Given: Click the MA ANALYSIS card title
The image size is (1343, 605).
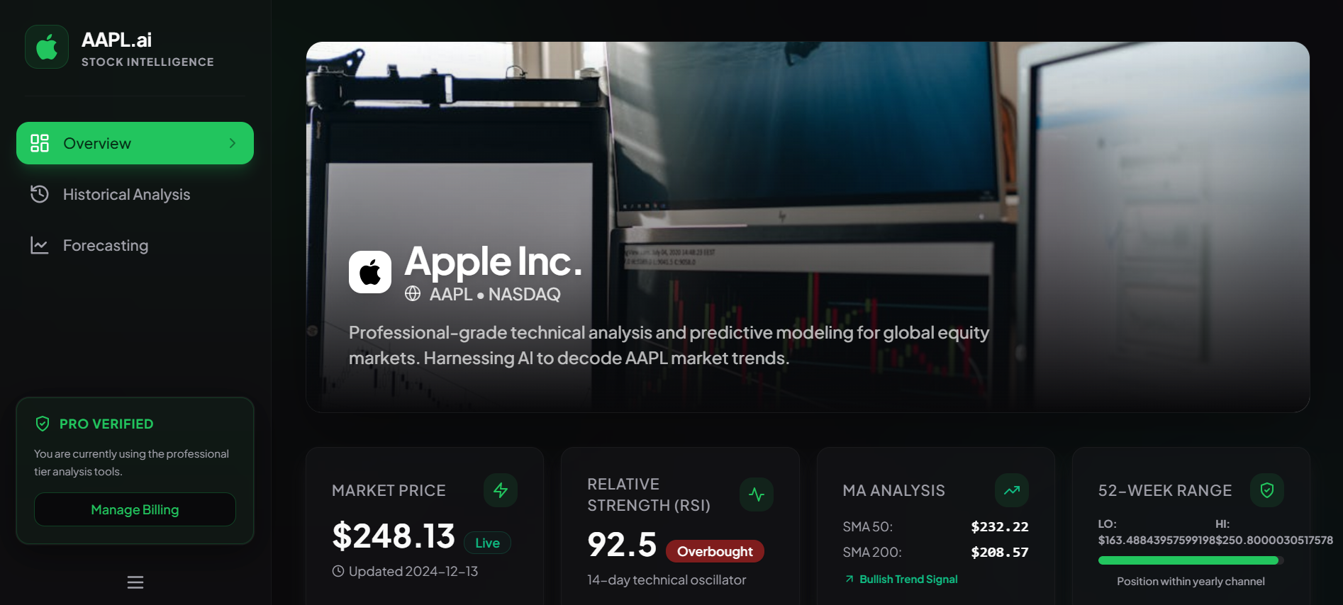Looking at the screenshot, I should [893, 490].
